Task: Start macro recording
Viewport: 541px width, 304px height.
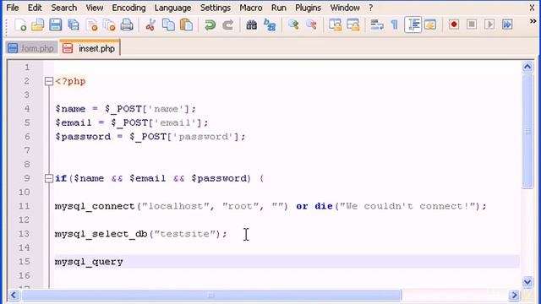Action: 454,24
